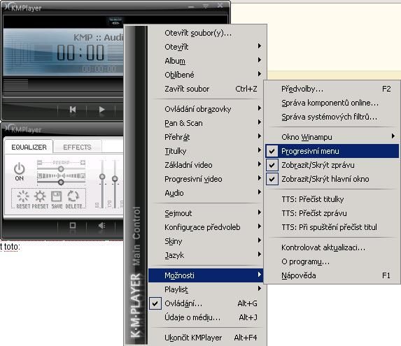The image size is (401, 346).
Task: Adjust the first equalizer band slider
Action: [102, 176]
